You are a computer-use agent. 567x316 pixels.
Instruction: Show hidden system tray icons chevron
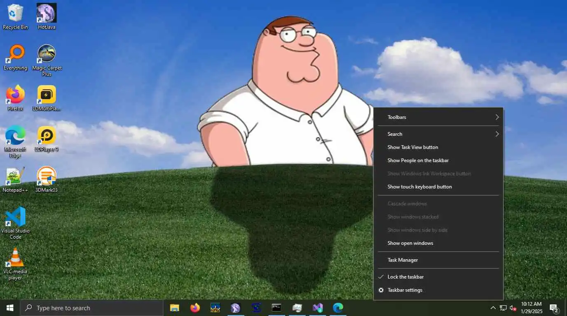coord(493,308)
